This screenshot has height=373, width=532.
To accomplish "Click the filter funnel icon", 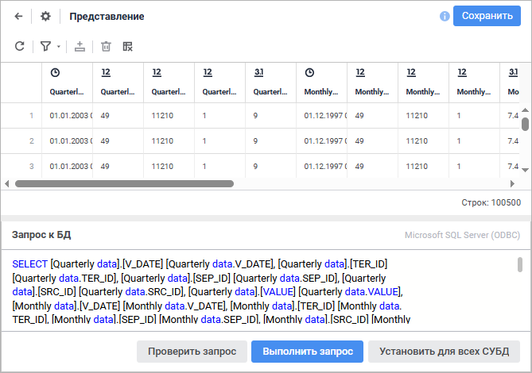I will click(x=45, y=47).
